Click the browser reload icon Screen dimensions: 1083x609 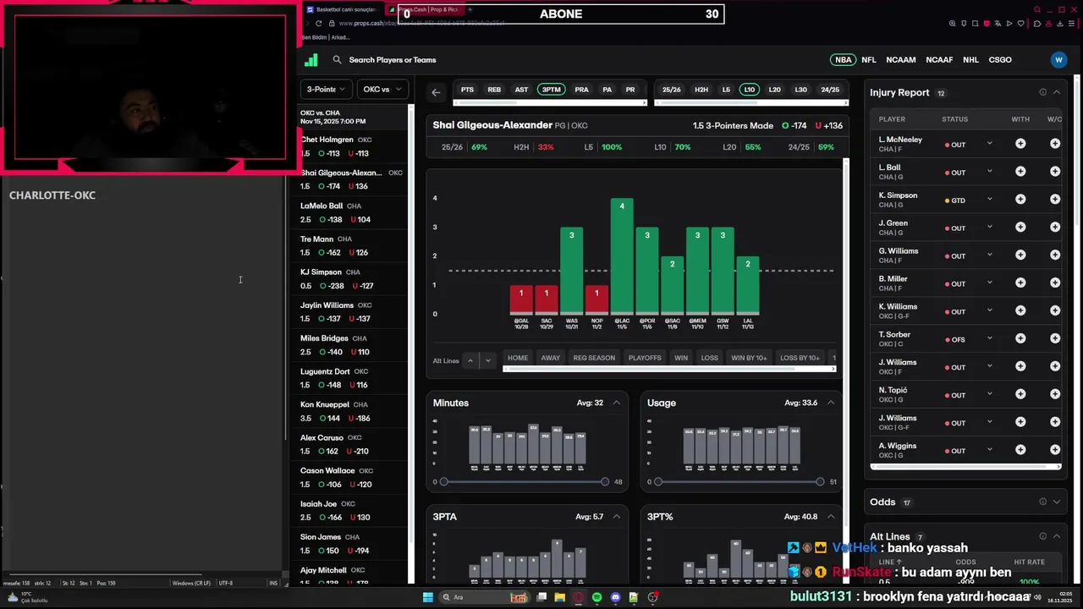(319, 24)
